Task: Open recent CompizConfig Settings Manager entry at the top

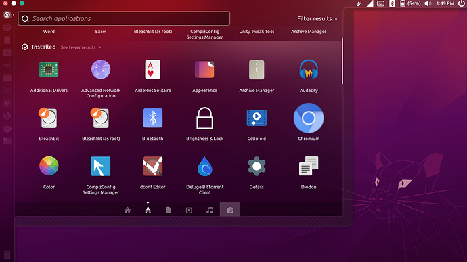Action: (204, 35)
